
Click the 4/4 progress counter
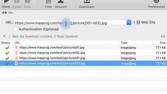(163, 37)
